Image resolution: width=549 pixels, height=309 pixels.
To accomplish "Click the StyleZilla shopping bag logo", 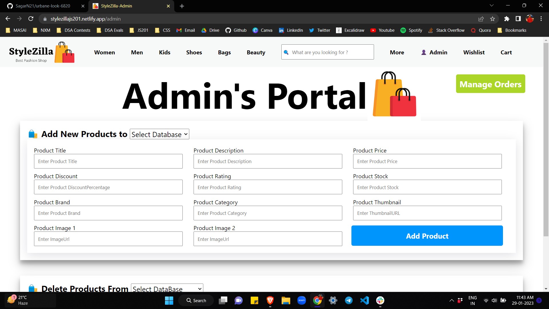I will pyautogui.click(x=64, y=52).
